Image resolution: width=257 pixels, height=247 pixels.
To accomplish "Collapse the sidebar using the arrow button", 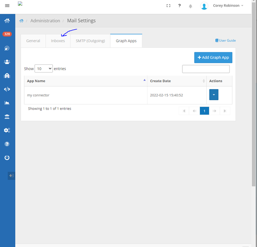I will (x=12, y=176).
